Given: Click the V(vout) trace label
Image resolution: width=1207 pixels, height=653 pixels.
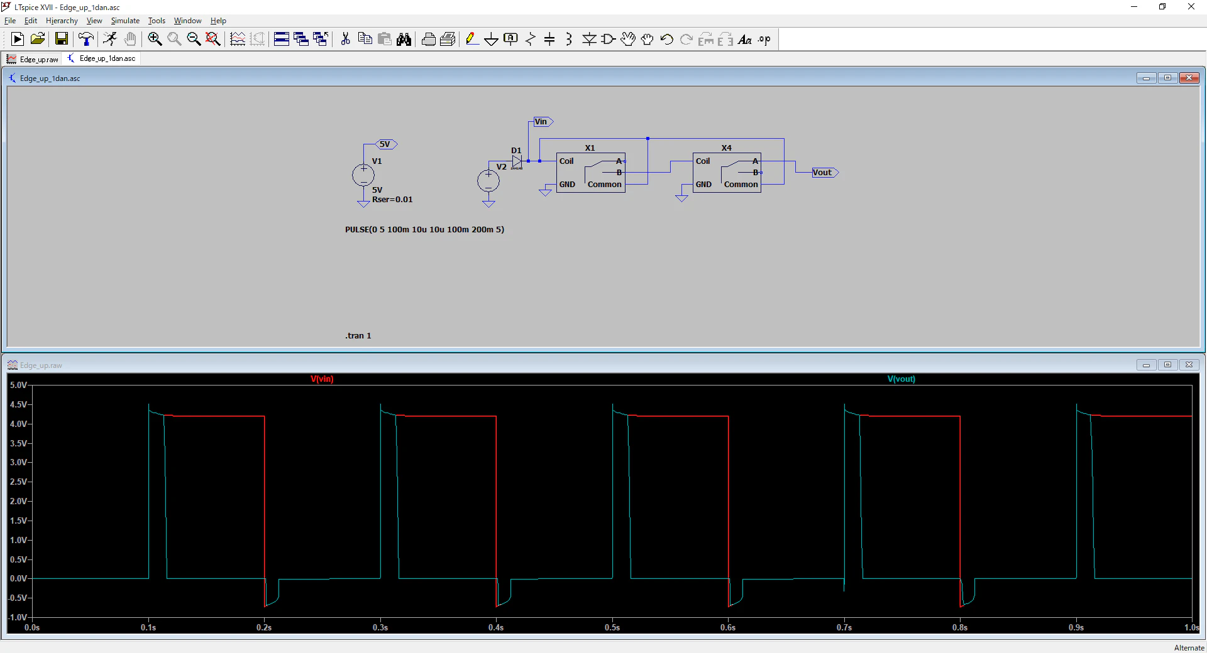Looking at the screenshot, I should 901,379.
